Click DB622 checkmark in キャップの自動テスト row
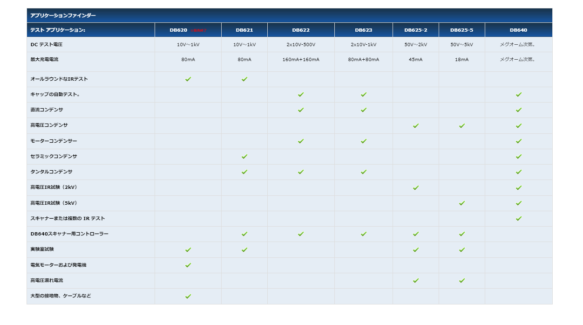 (x=301, y=95)
